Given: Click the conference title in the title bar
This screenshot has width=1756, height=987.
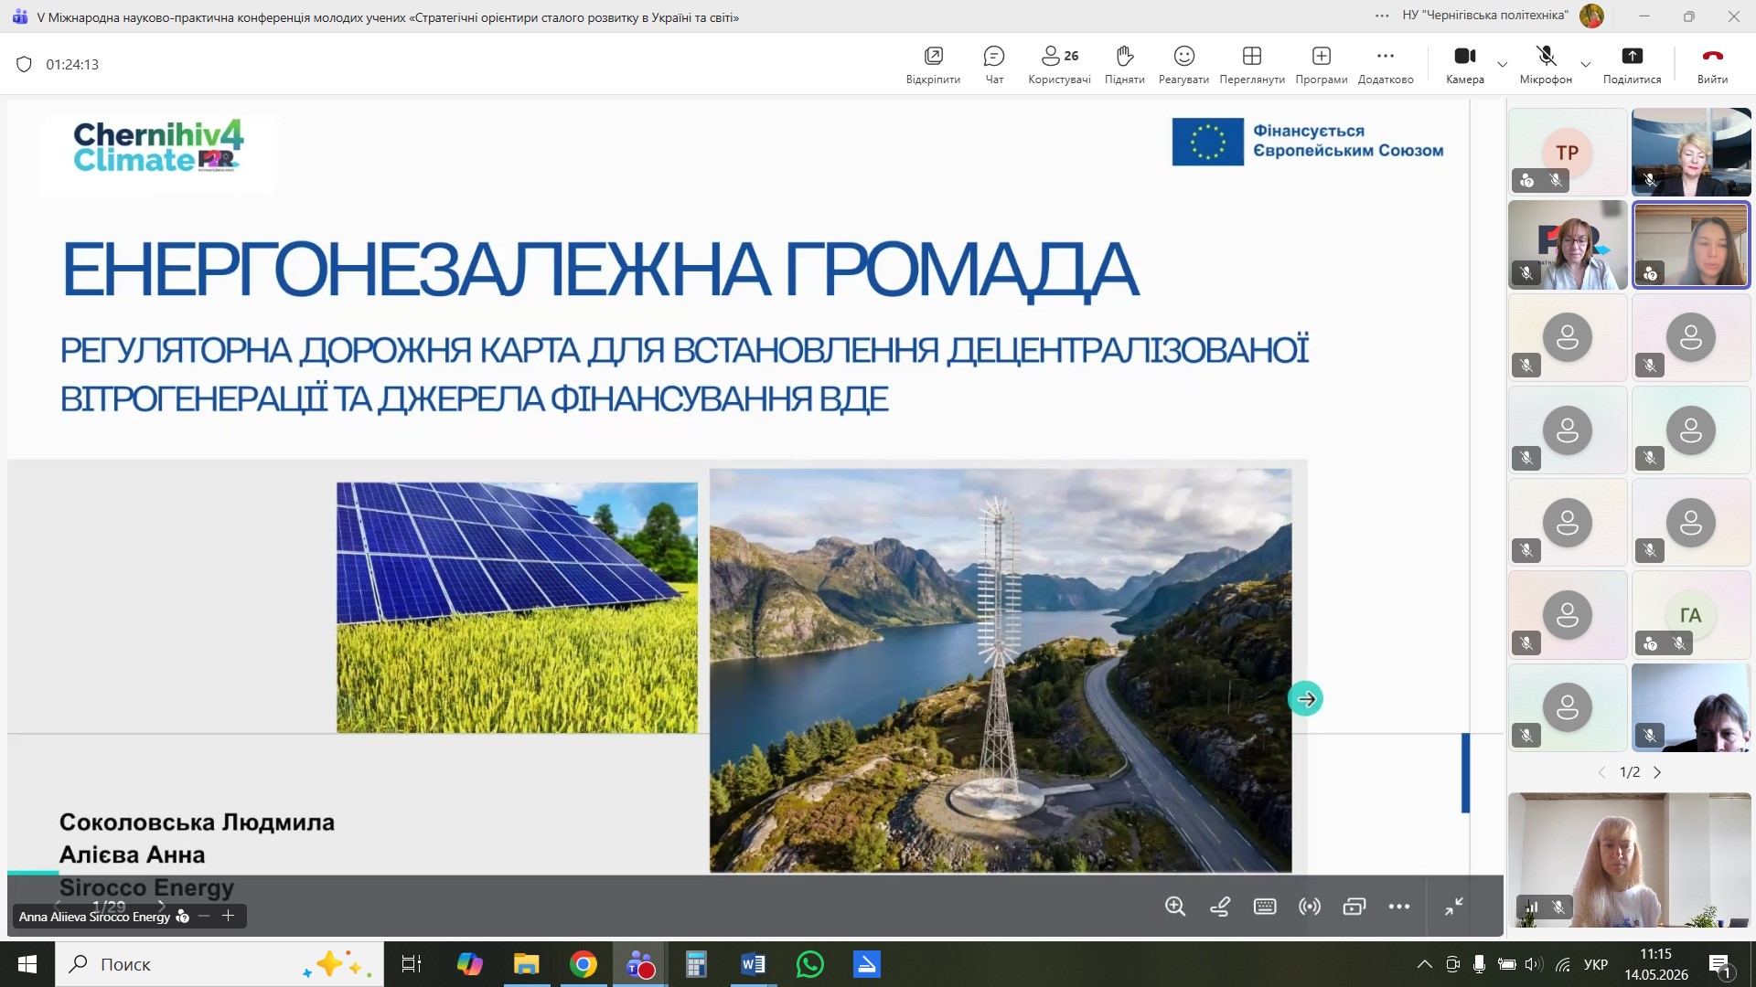Looking at the screenshot, I should click(388, 16).
